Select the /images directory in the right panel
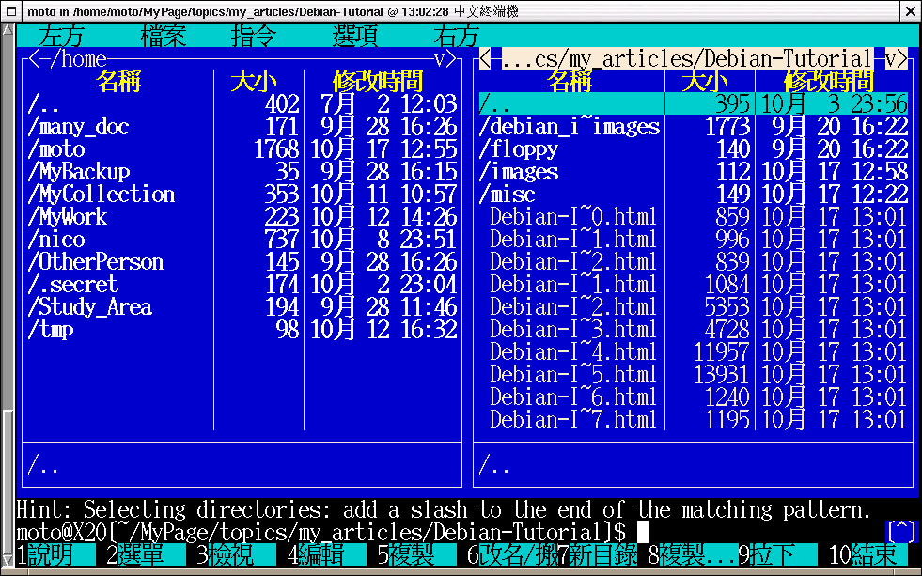Screen dimensions: 922x576 694,172
